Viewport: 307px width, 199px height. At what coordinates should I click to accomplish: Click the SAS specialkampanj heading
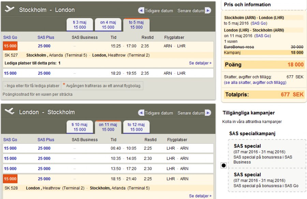252,134
